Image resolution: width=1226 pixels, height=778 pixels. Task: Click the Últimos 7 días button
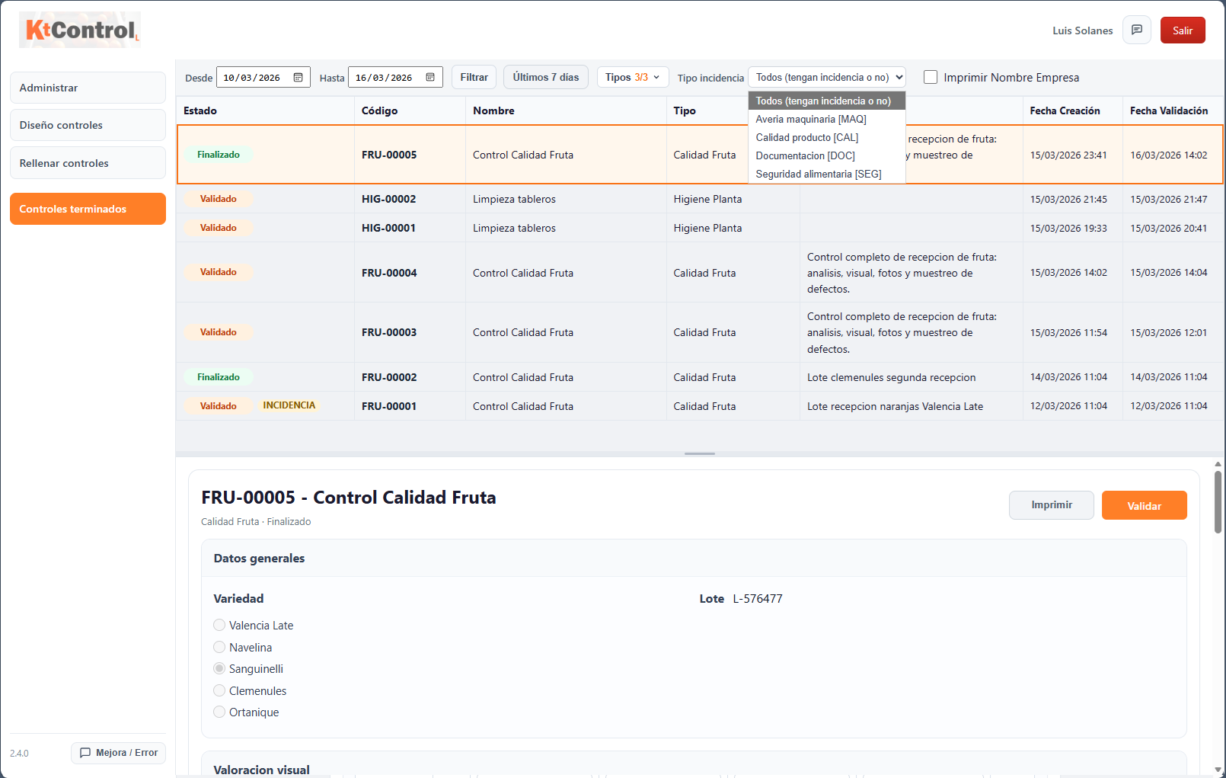tap(545, 78)
